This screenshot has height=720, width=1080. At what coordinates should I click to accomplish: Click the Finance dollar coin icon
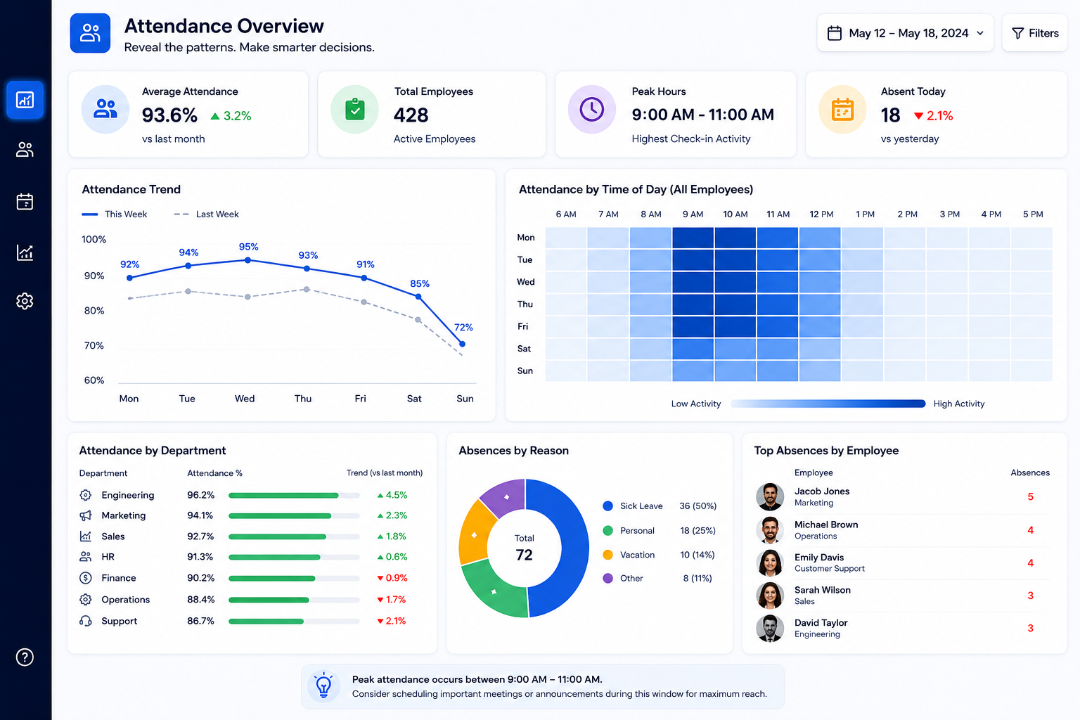click(86, 578)
